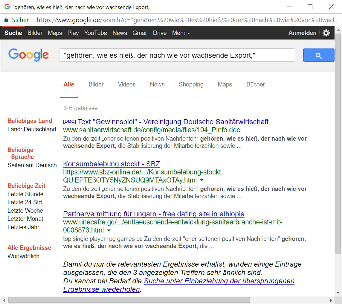Select Beliebiges Land filter
Image resolution: width=342 pixels, height=304 pixels.
(x=30, y=121)
